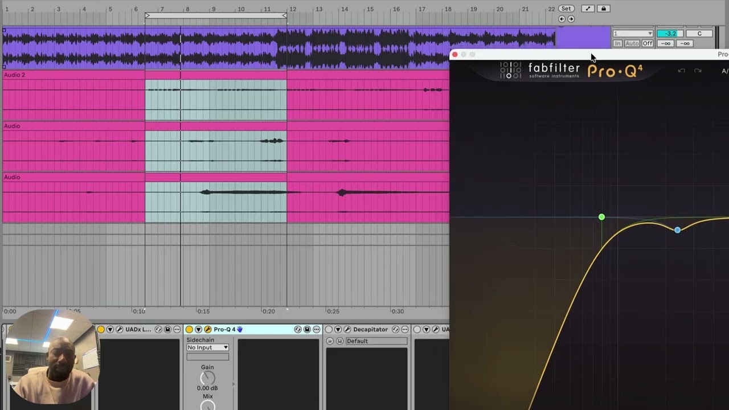729x410 pixels.
Task: Toggle automation mode button beside Set
Action: click(x=588, y=9)
